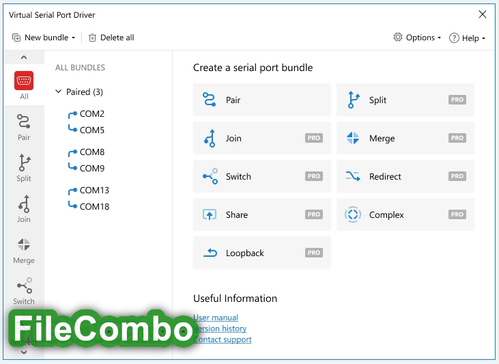Open the Switch category in sidebar

click(24, 291)
